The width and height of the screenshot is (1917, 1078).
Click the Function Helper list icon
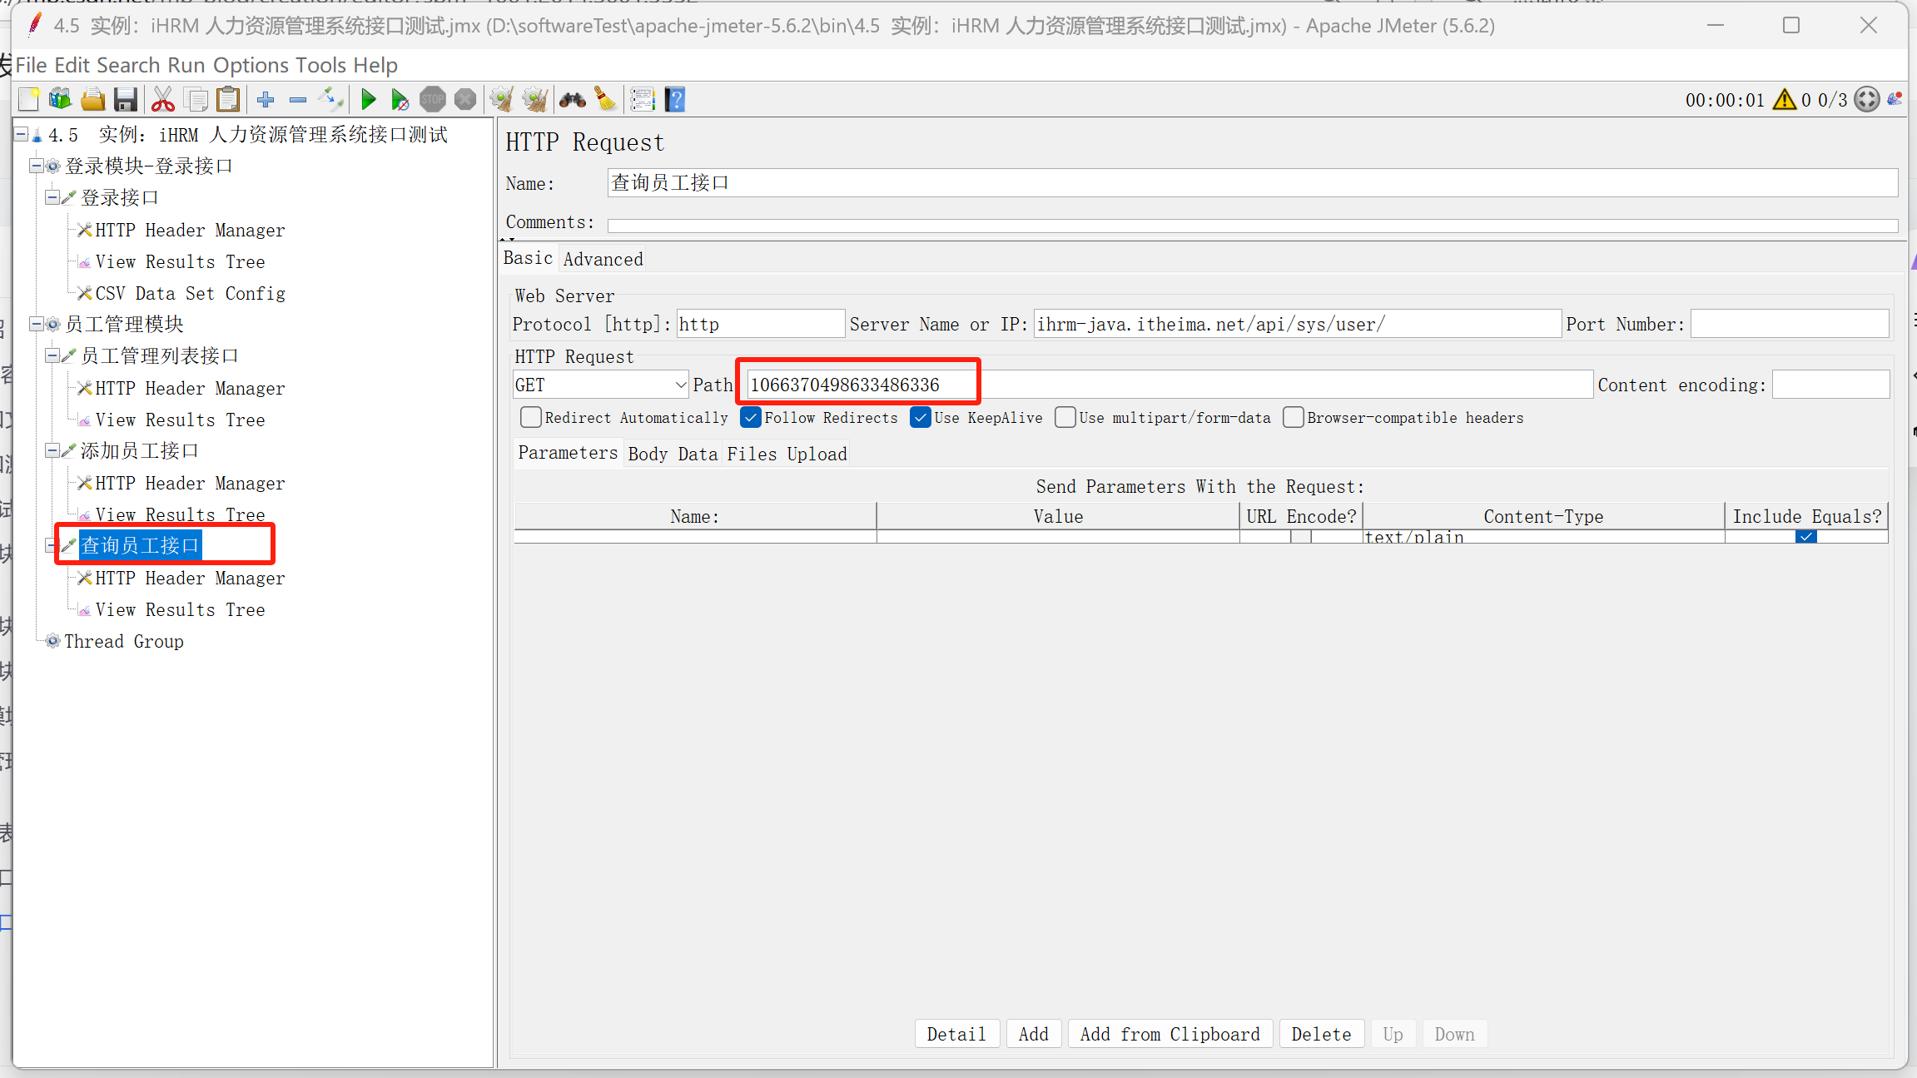(643, 100)
